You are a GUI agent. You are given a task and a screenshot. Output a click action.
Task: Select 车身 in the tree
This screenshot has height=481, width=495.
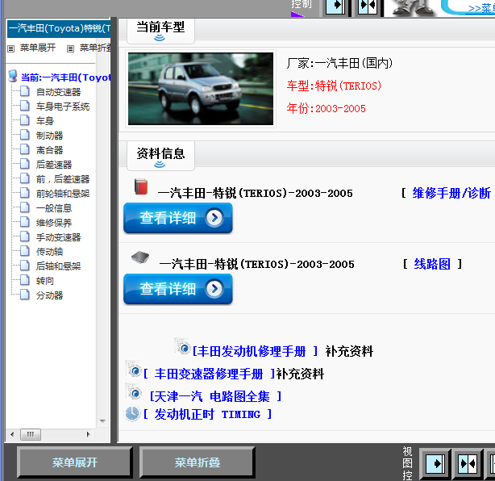point(45,121)
